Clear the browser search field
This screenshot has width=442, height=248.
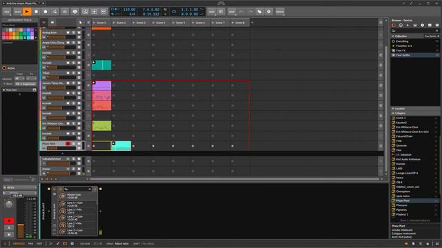pos(437,30)
